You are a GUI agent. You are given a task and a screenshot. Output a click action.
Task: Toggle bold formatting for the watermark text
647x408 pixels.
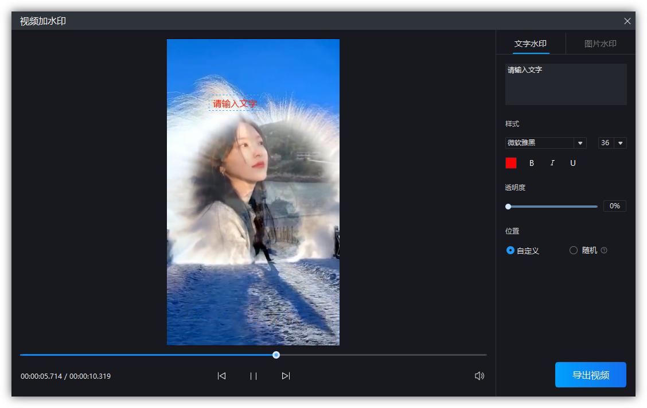[531, 163]
